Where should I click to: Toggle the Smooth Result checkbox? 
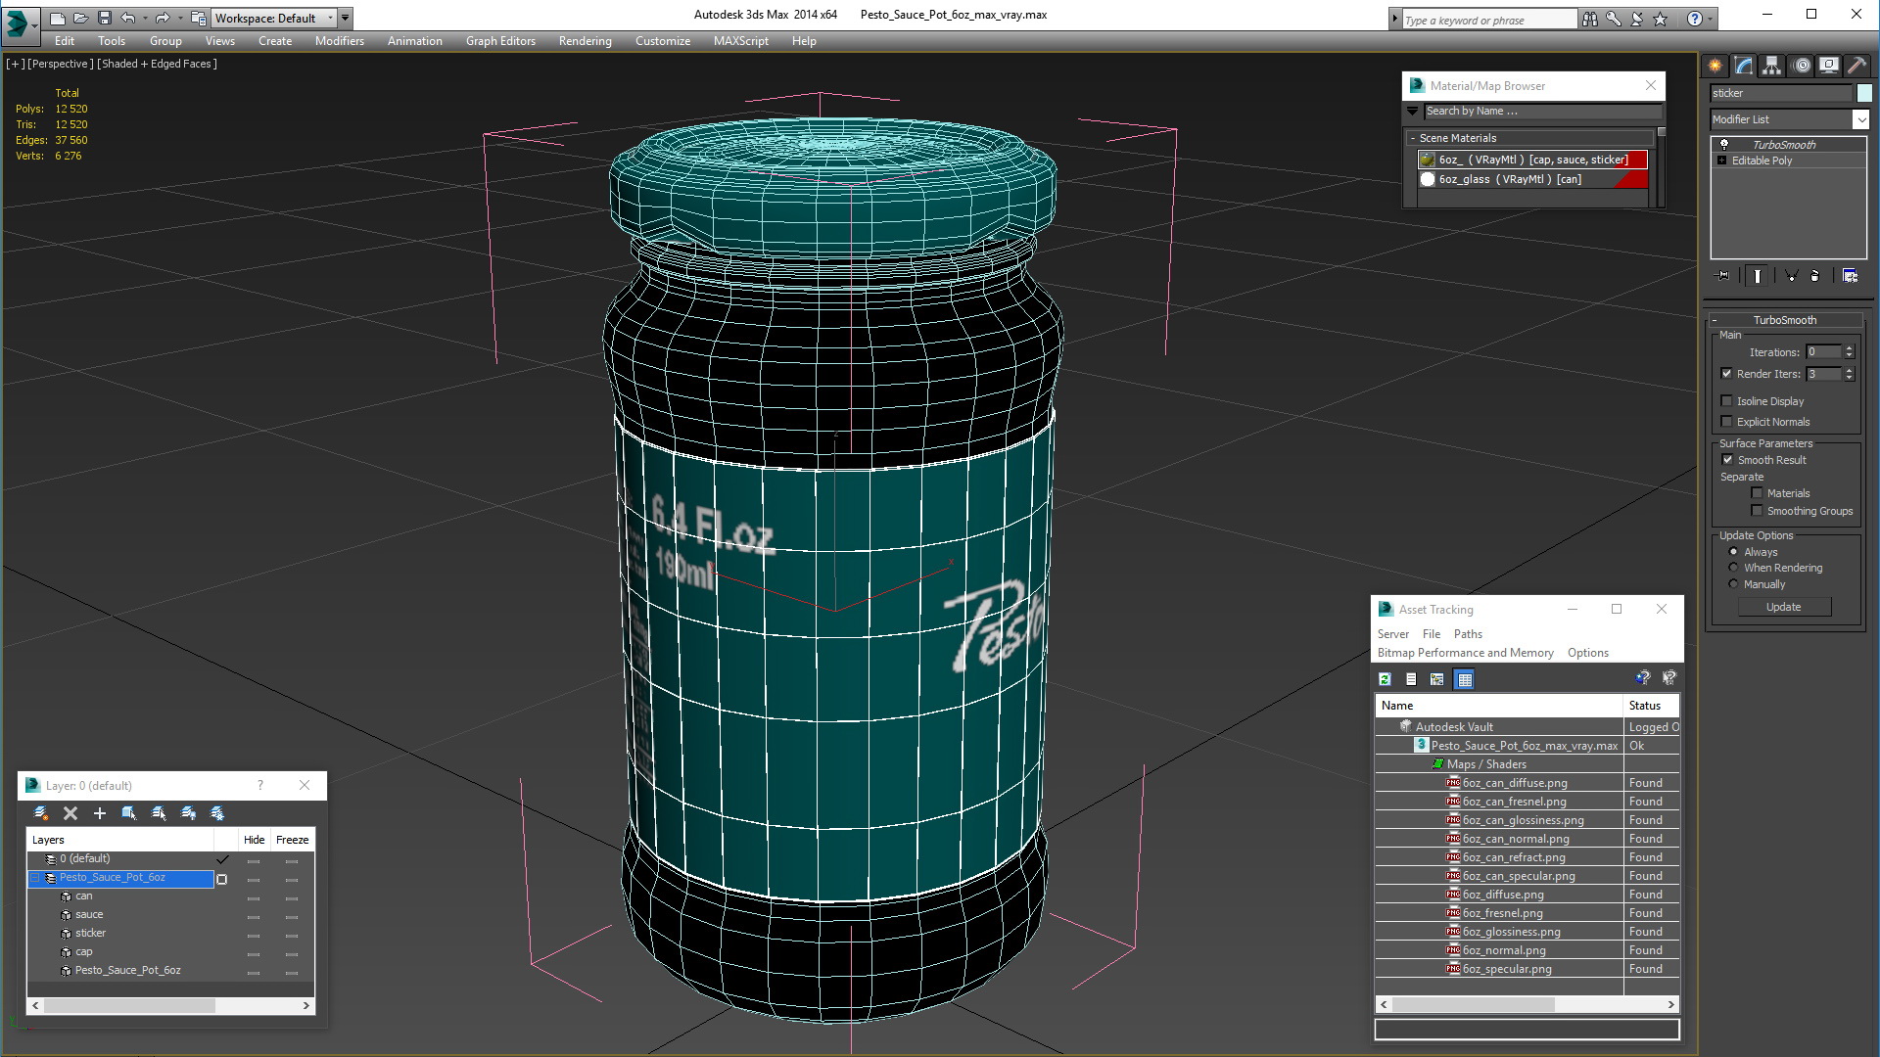pyautogui.click(x=1727, y=459)
